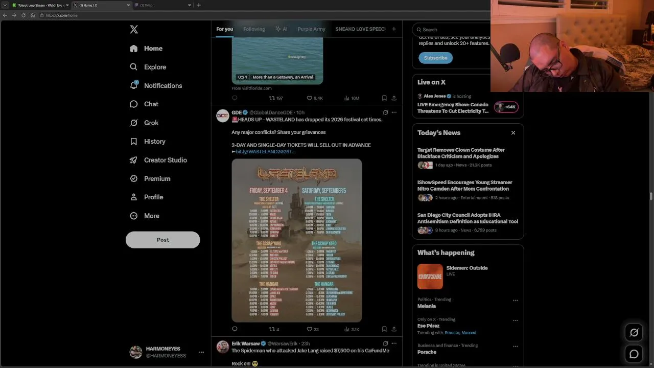Add a new timeline tab with plus
654x368 pixels.
click(394, 29)
